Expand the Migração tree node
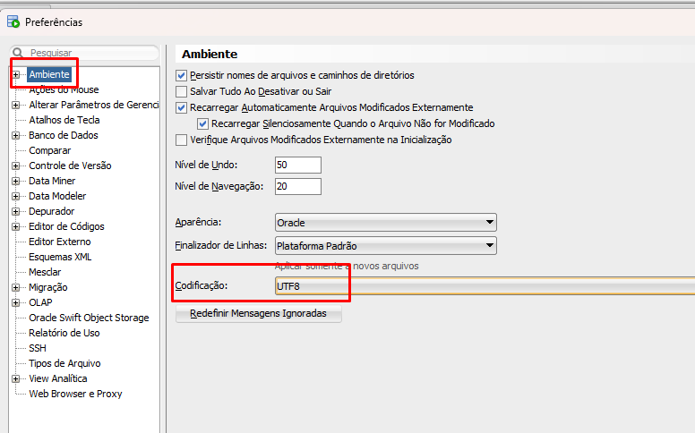This screenshot has height=433, width=695. pos(16,288)
